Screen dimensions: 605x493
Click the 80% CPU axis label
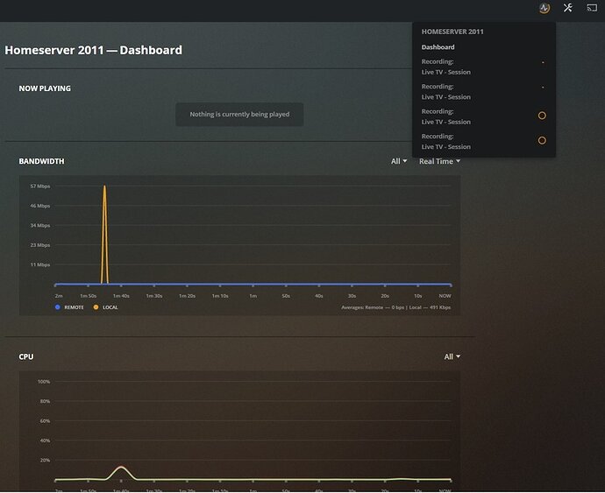pyautogui.click(x=45, y=401)
